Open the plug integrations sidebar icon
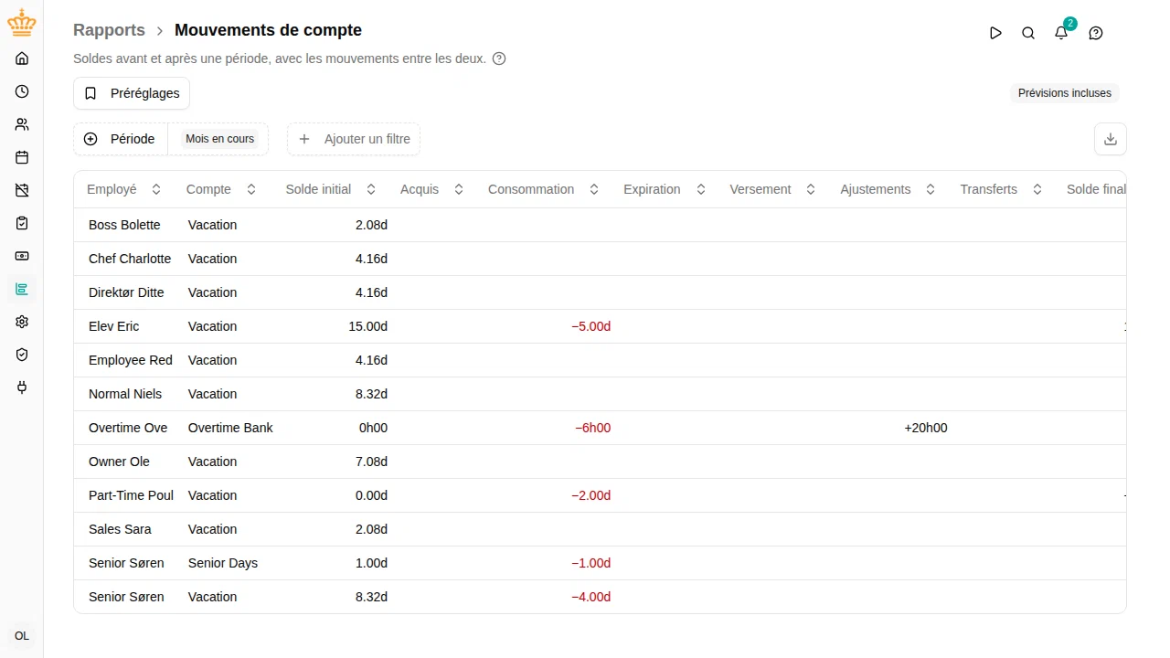Viewport: 1170px width, 658px height. click(22, 387)
